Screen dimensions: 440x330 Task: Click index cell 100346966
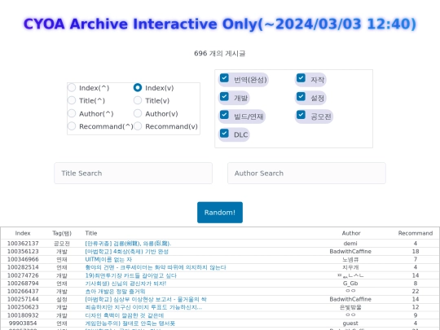23,259
